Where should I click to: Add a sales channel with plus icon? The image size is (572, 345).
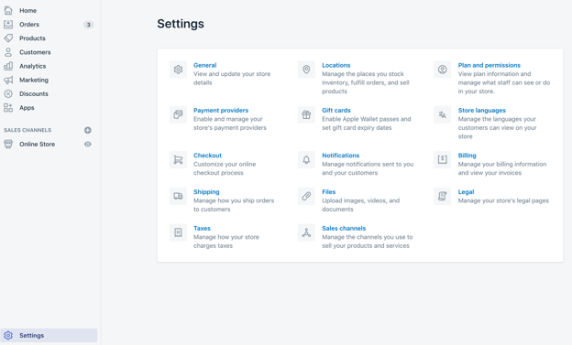tap(88, 130)
